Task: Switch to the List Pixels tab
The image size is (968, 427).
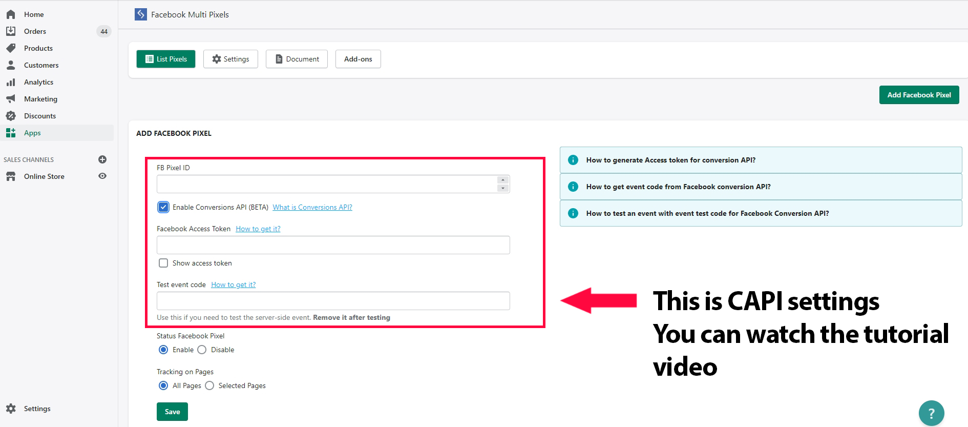Action: point(166,59)
